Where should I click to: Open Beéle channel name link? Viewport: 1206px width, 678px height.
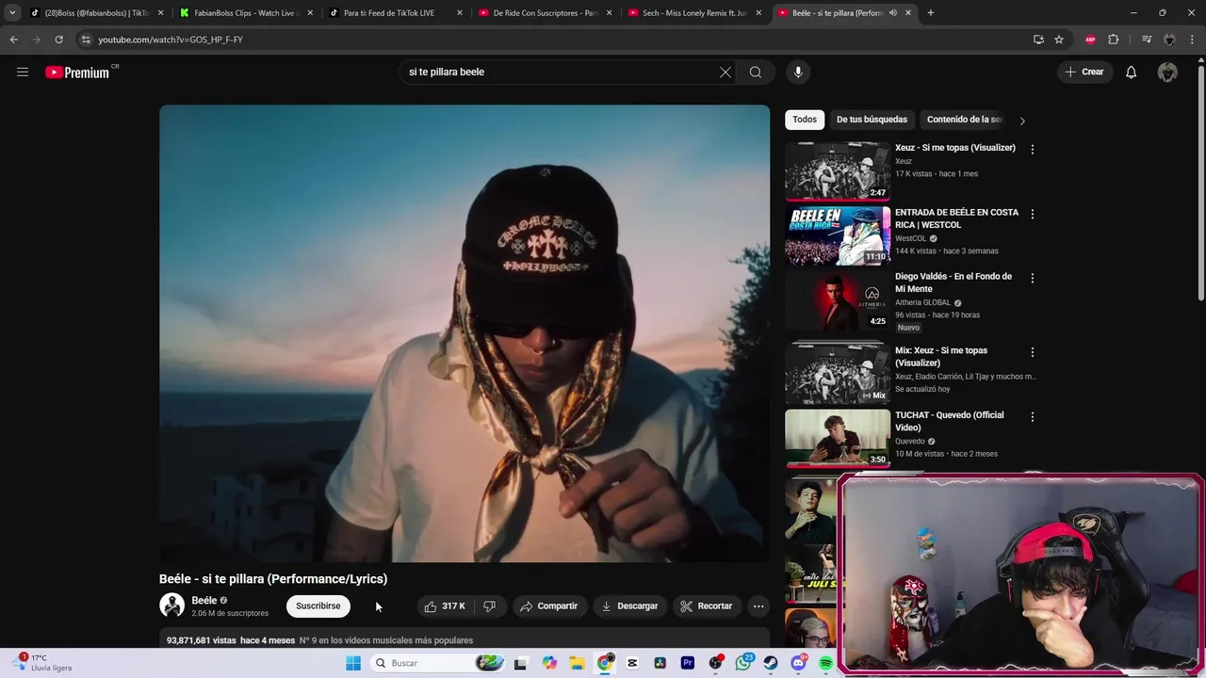[204, 601]
